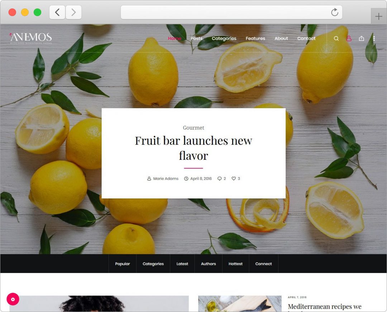
Task: Open the vertical dots menu icon
Action: [x=374, y=38]
